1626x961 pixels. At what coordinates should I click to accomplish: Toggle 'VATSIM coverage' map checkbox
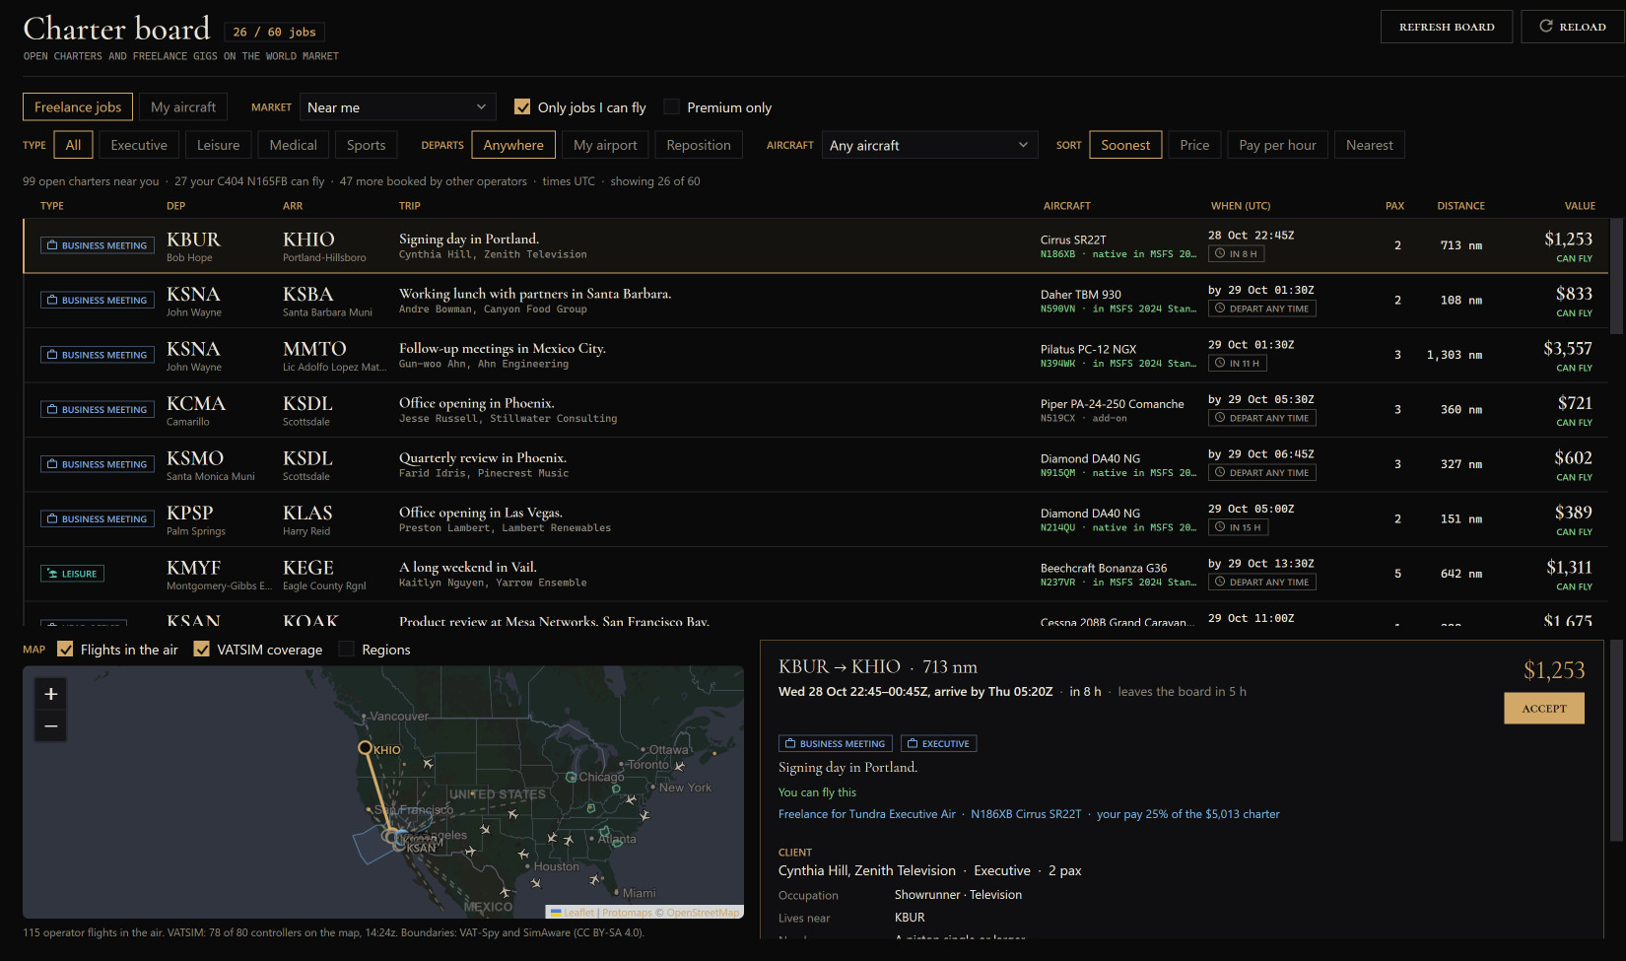point(202,649)
